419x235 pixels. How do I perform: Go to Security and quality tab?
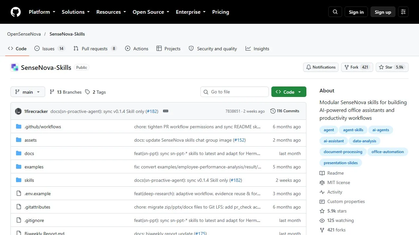pyautogui.click(x=213, y=49)
